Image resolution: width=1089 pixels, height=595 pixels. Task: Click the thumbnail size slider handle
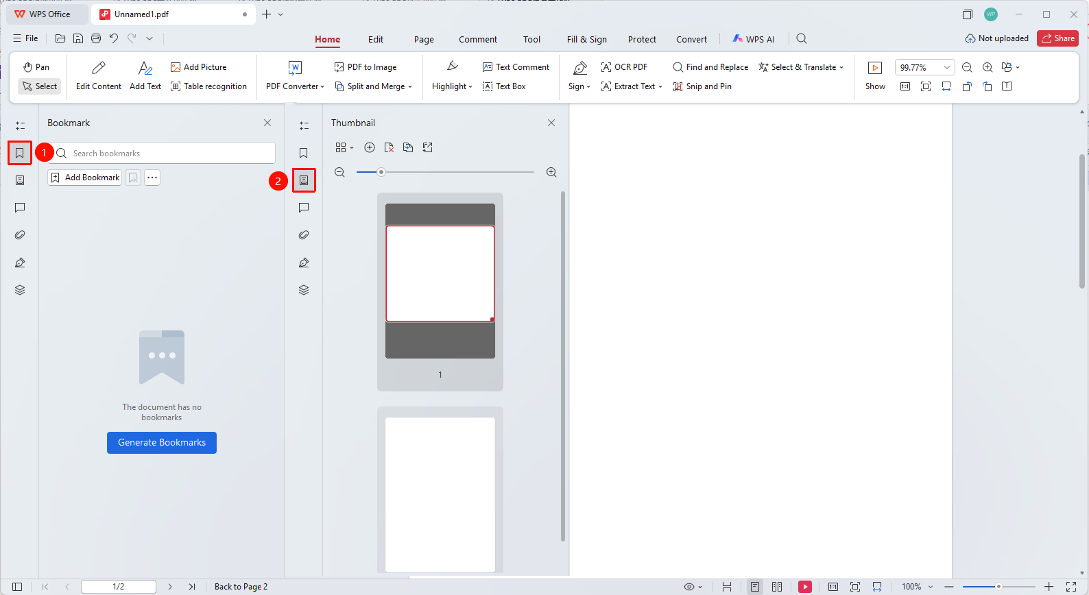coord(381,172)
